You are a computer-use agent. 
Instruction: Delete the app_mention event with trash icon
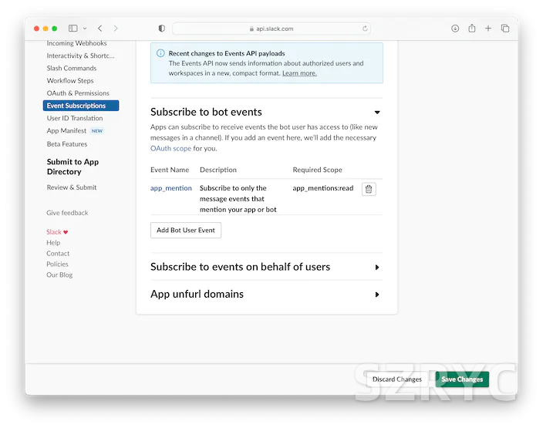pyautogui.click(x=369, y=189)
